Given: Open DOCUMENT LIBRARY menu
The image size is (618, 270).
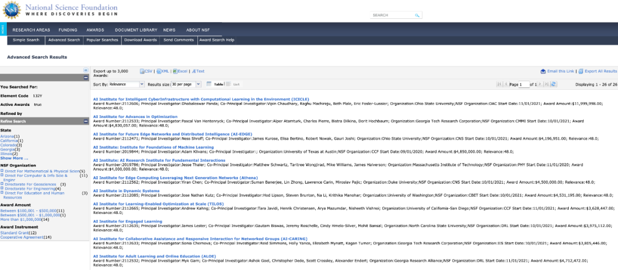Looking at the screenshot, I should pyautogui.click(x=136, y=30).
